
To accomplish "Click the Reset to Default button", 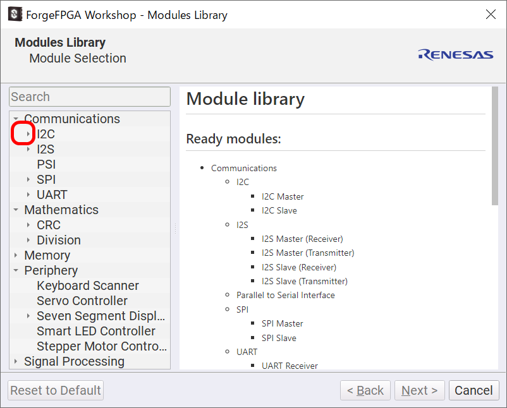I will [x=56, y=390].
